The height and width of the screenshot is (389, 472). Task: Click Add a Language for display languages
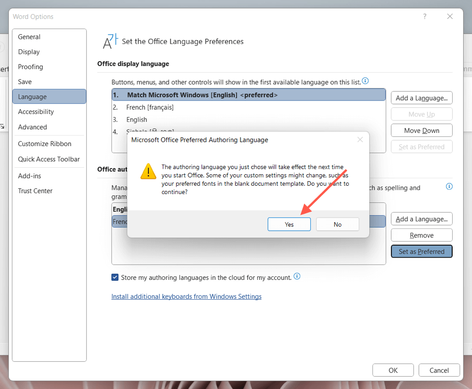(421, 98)
